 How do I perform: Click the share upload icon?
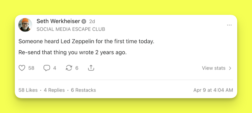[91, 68]
